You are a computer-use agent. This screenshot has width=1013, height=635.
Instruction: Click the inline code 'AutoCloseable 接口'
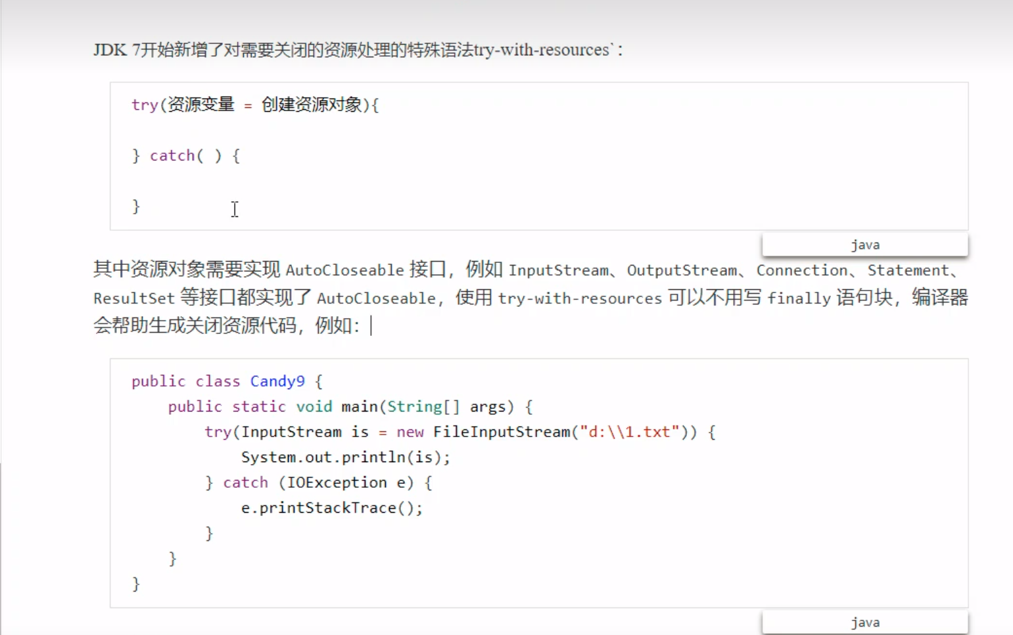365,270
